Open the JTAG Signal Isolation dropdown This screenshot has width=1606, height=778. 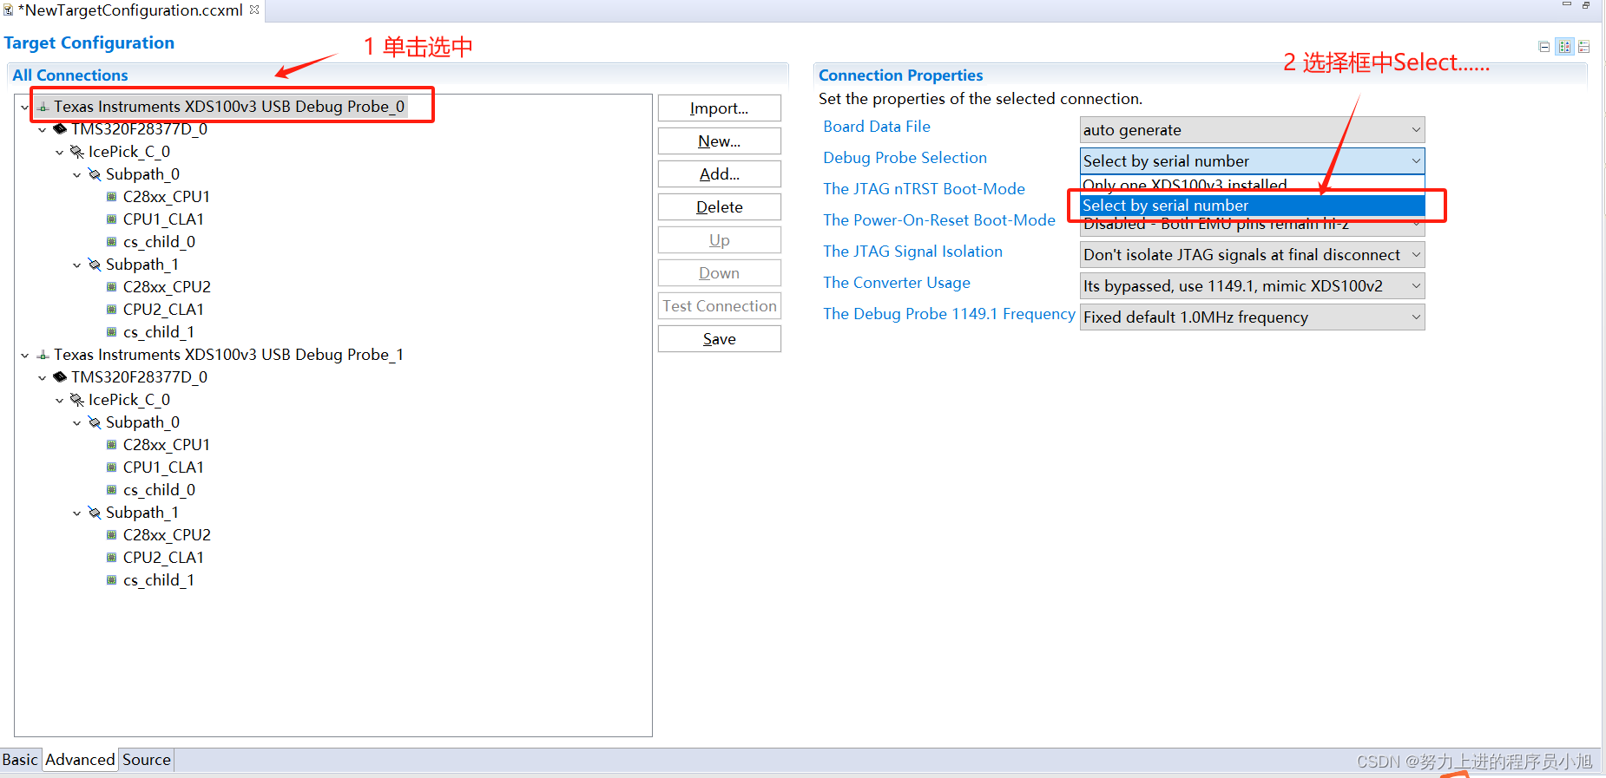point(1252,255)
